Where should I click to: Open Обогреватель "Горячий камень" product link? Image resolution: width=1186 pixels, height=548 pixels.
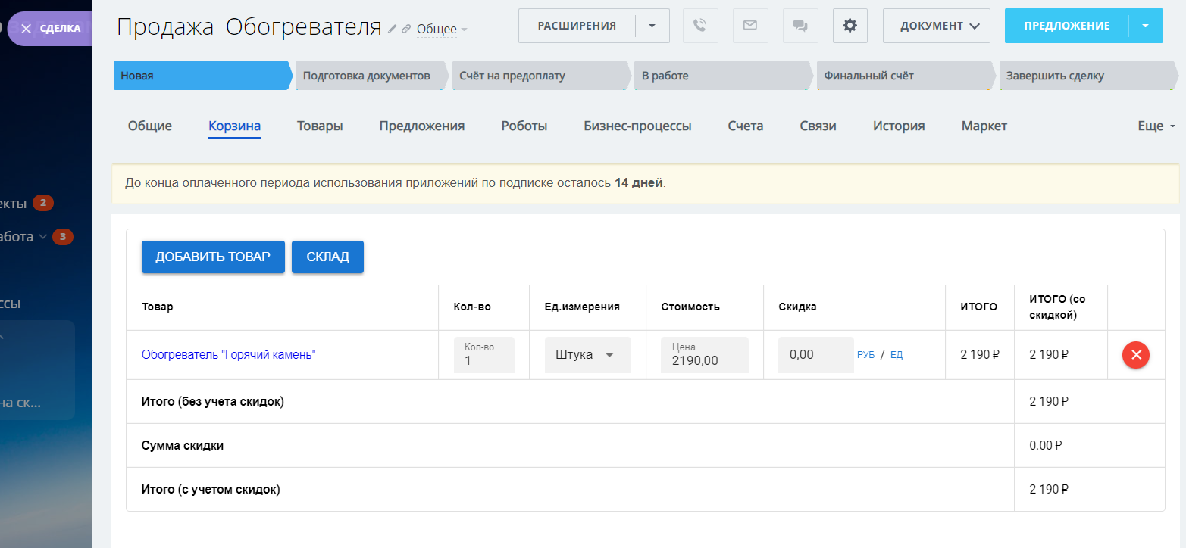click(x=228, y=355)
